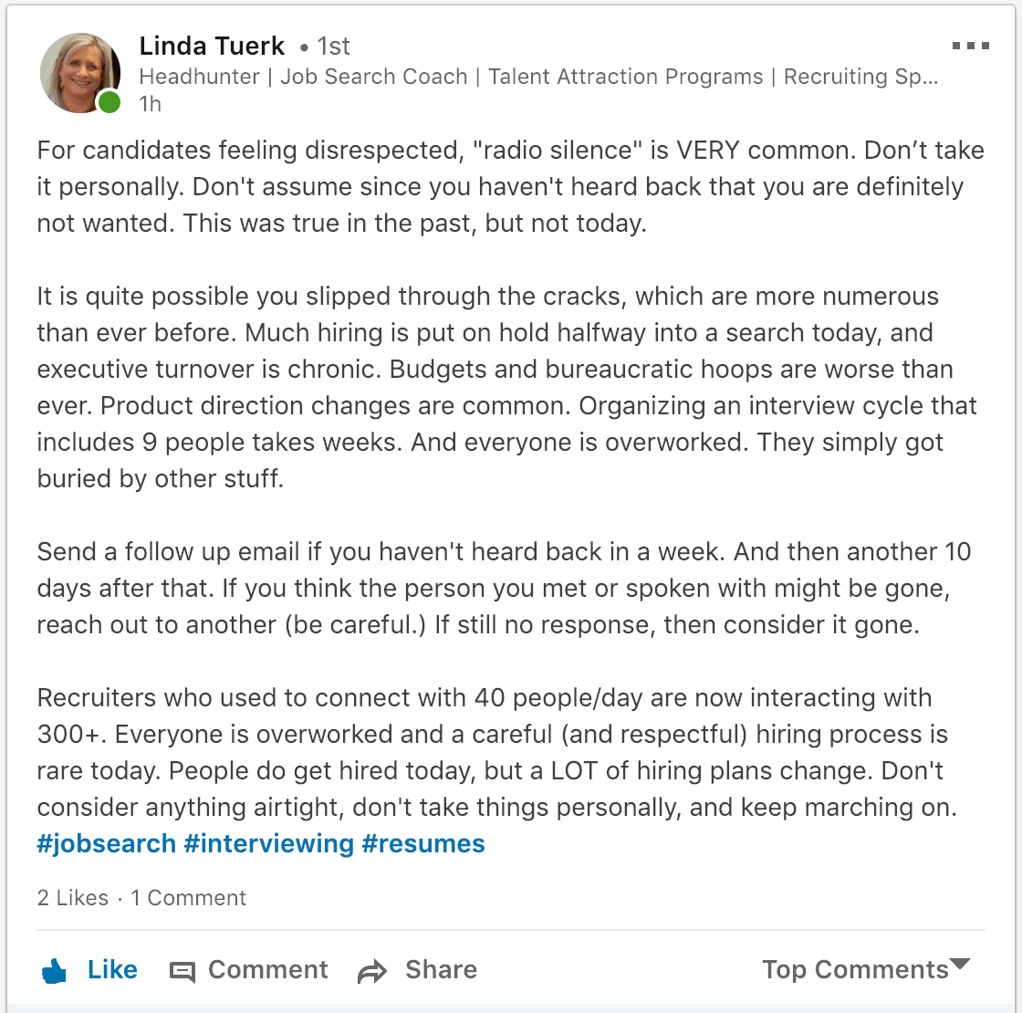This screenshot has width=1022, height=1013.
Task: Click the Share arrow icon
Action: click(372, 972)
